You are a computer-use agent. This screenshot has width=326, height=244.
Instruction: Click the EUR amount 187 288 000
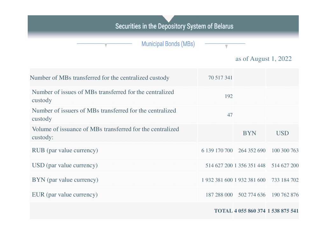(219, 195)
